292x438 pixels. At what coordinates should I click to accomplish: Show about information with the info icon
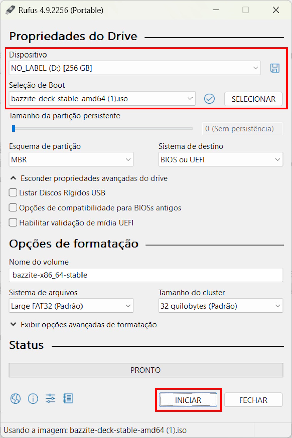33,399
